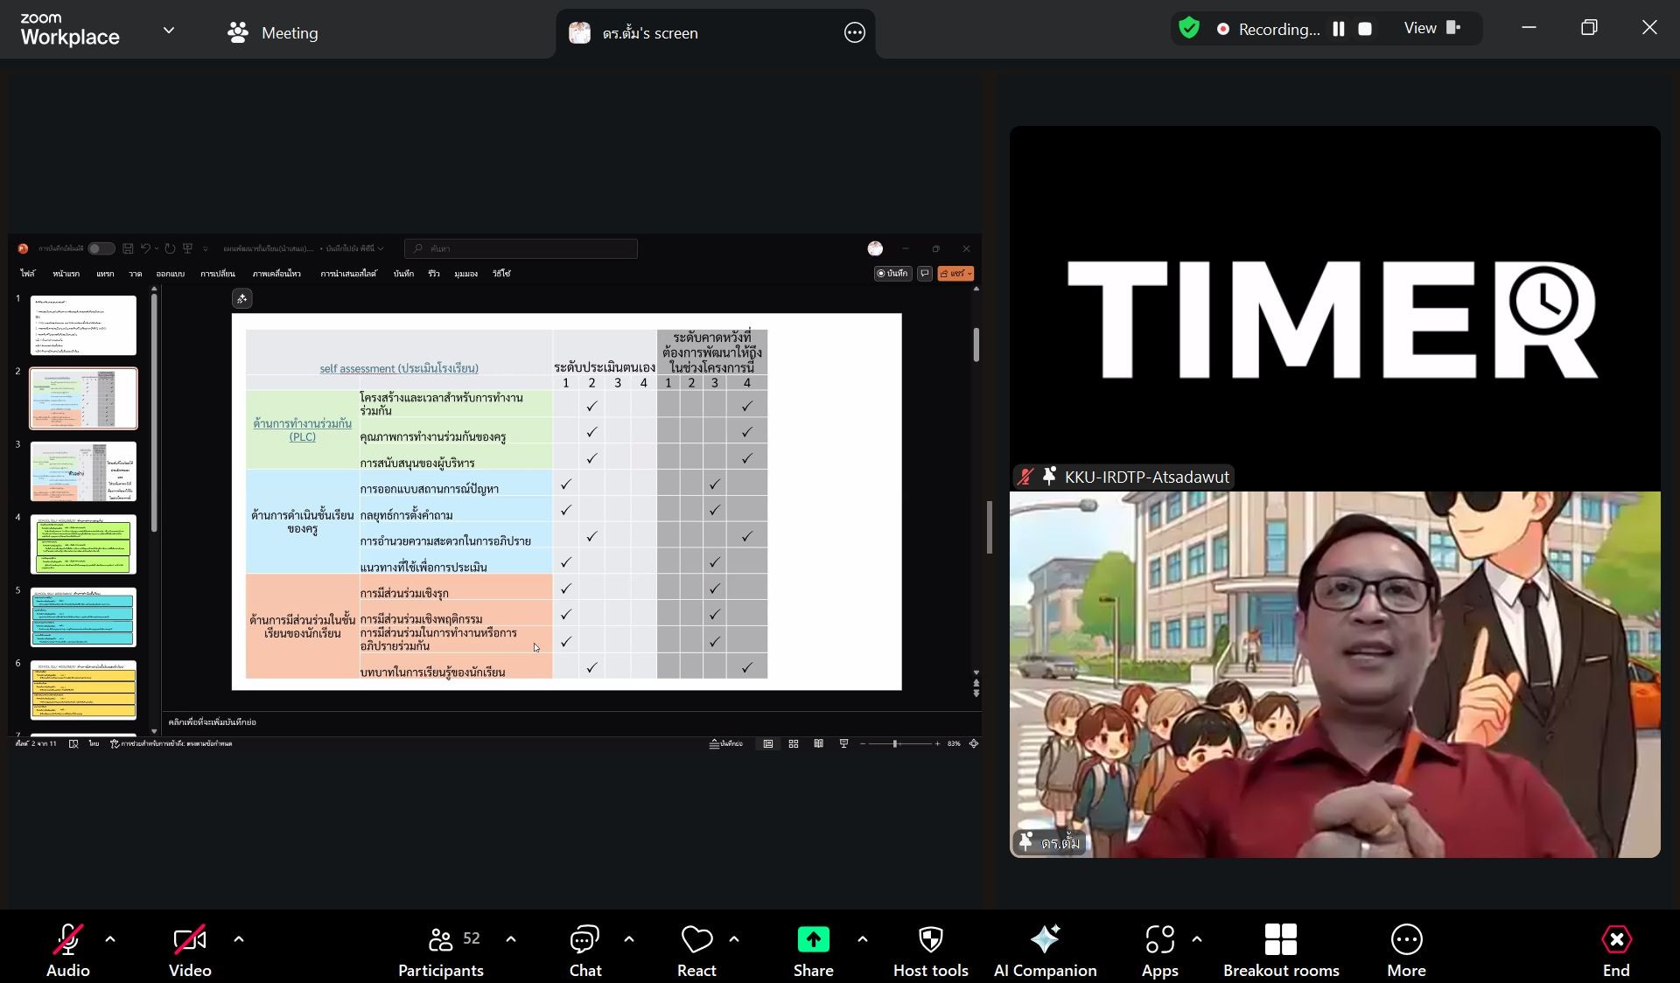The image size is (1680, 983).
Task: Switch to the Meeting tab
Action: point(273,32)
